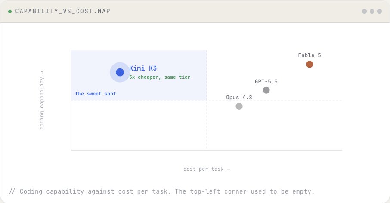Image resolution: width=390 pixels, height=203 pixels.
Task: Click the middle gray window dot
Action: point(372,12)
